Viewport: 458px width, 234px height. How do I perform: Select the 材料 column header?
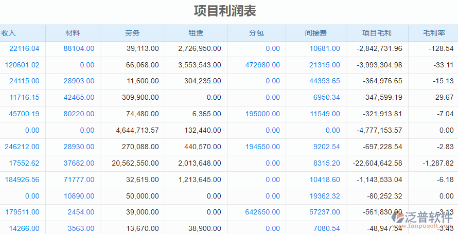[73, 33]
